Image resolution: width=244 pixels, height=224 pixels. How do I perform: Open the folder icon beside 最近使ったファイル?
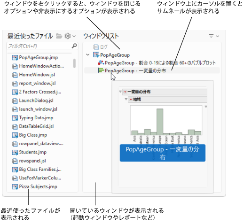click(x=59, y=36)
